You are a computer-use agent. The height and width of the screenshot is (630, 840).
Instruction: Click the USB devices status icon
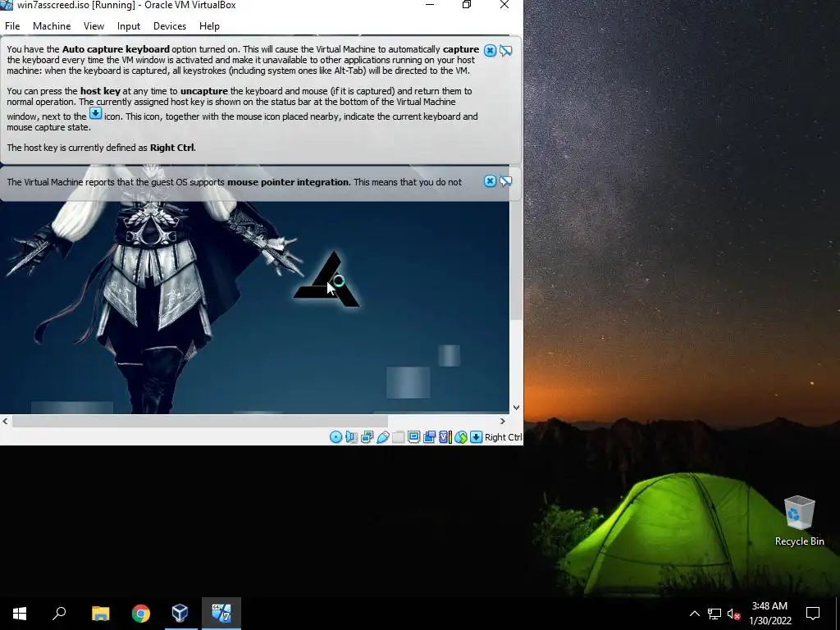click(382, 437)
